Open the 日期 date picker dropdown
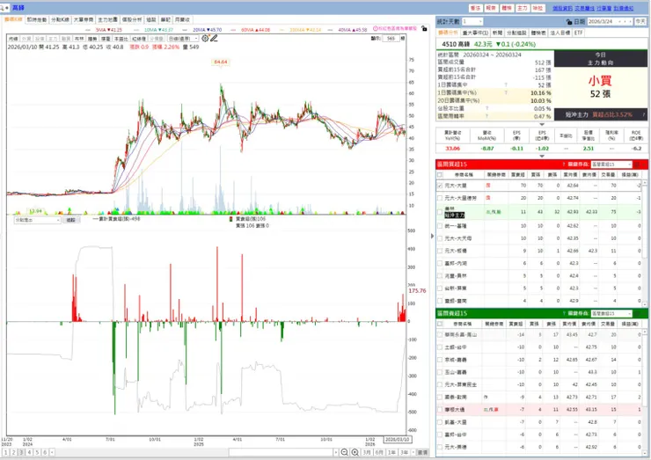Viewport: 651px width, 460px height. click(x=620, y=22)
